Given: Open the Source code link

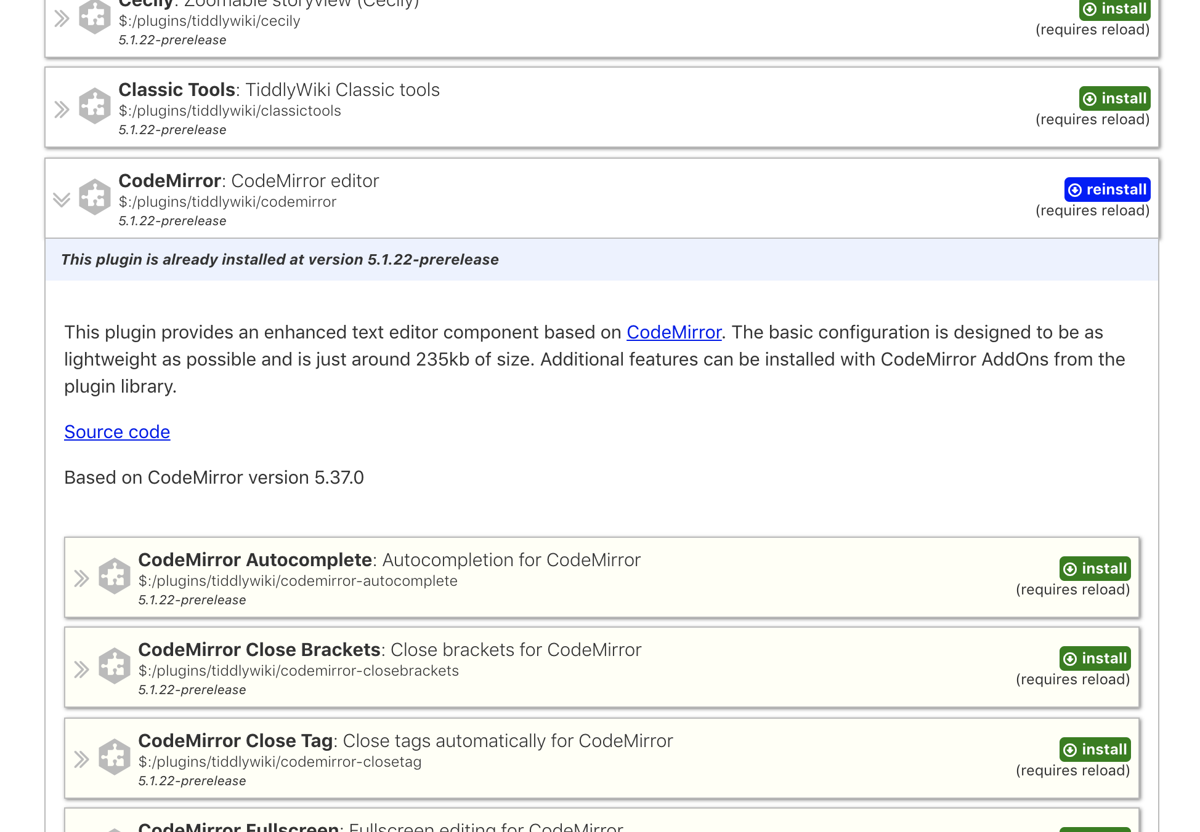Looking at the screenshot, I should click(117, 432).
